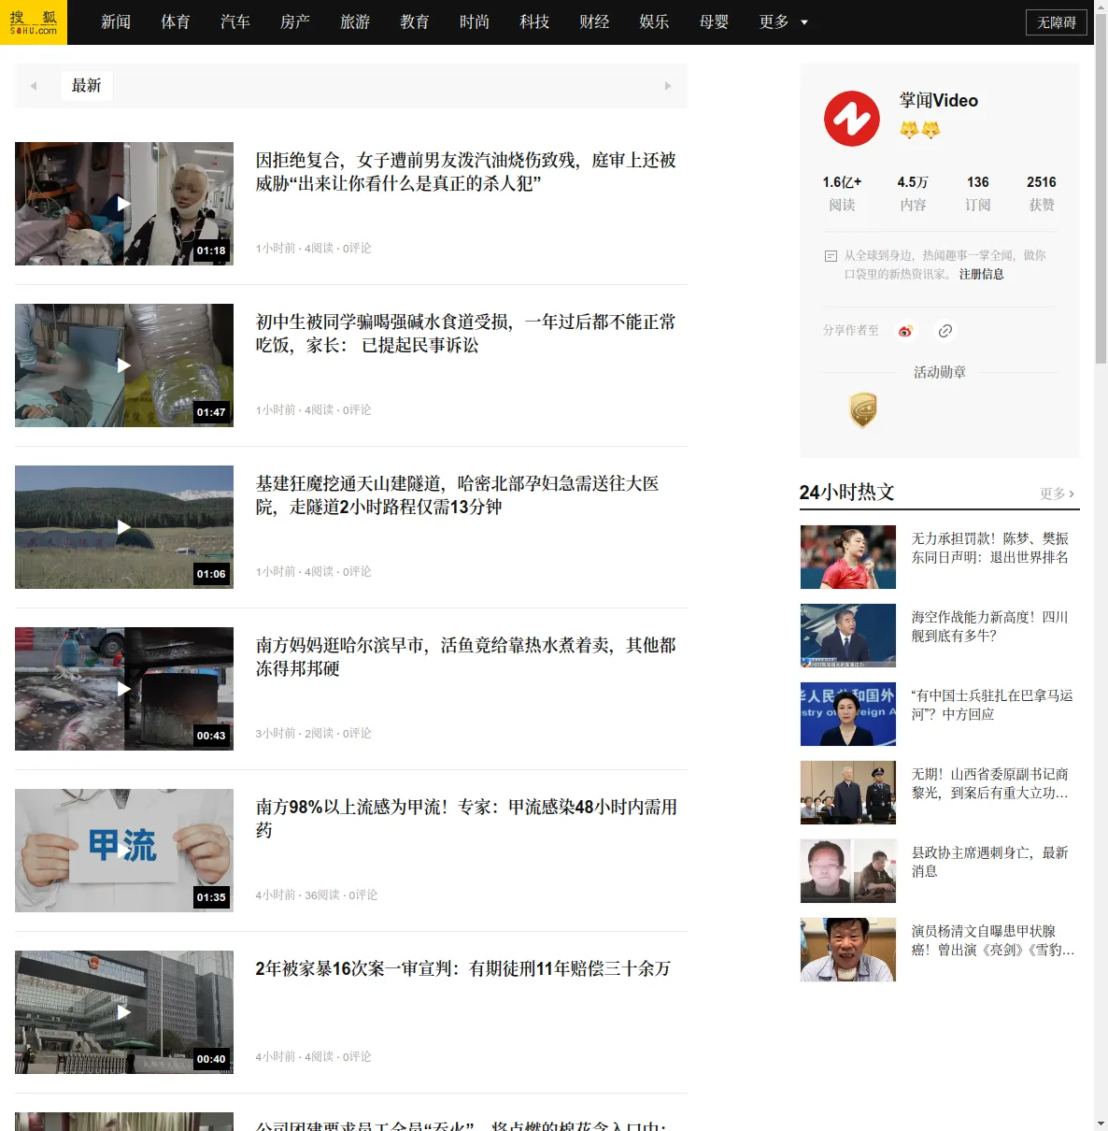The height and width of the screenshot is (1131, 1108).
Task: Click courtroom thumbnail of 商黎光 article
Action: 848,793
